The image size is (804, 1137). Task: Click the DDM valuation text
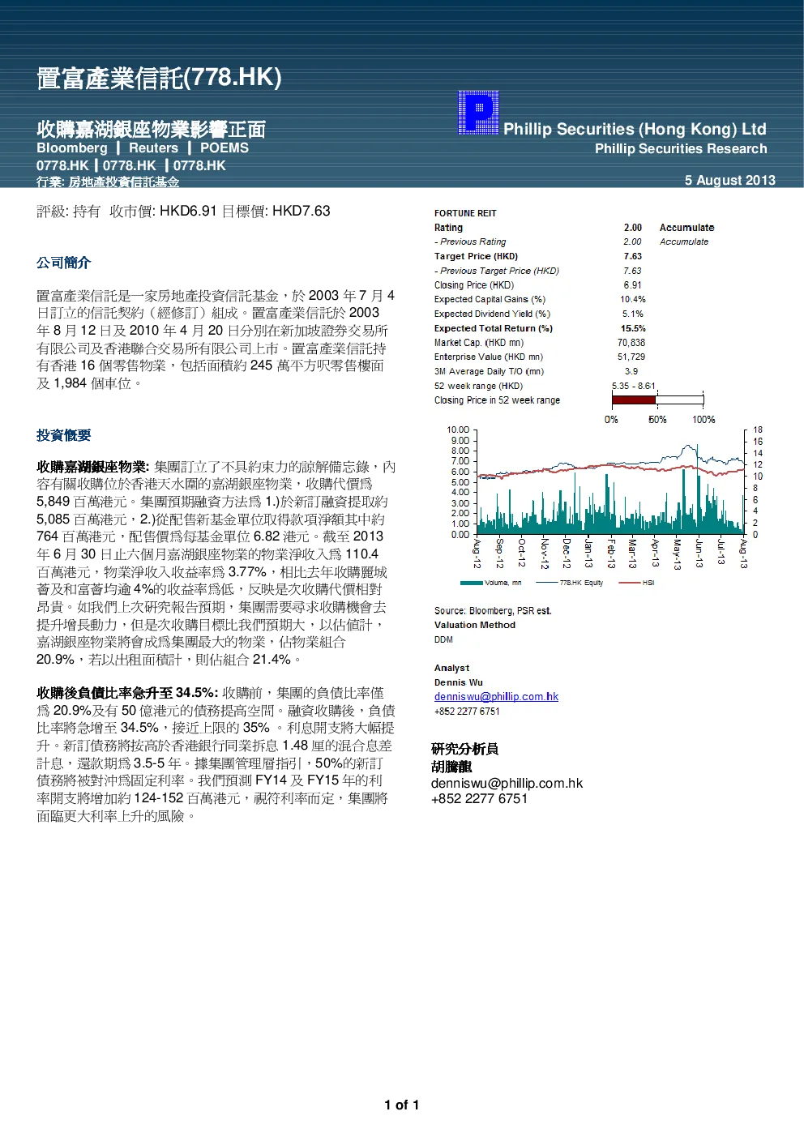pos(443,639)
